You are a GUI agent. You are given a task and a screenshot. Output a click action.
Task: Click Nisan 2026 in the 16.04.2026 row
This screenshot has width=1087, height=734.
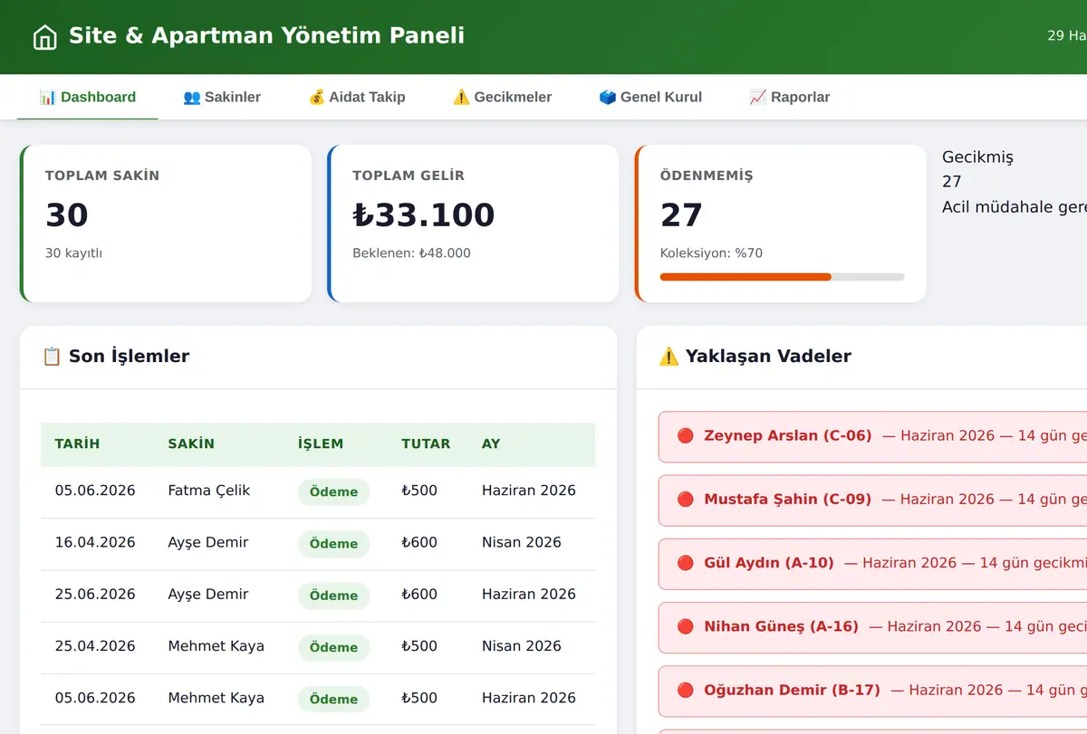click(x=522, y=542)
